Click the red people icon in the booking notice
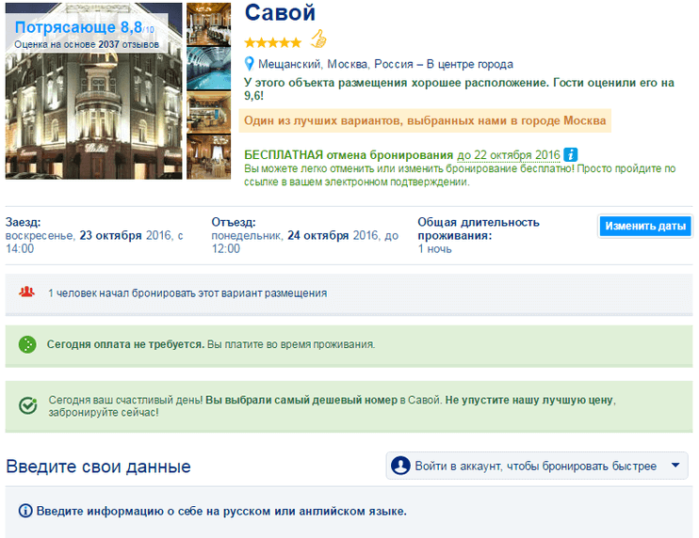 (x=27, y=293)
